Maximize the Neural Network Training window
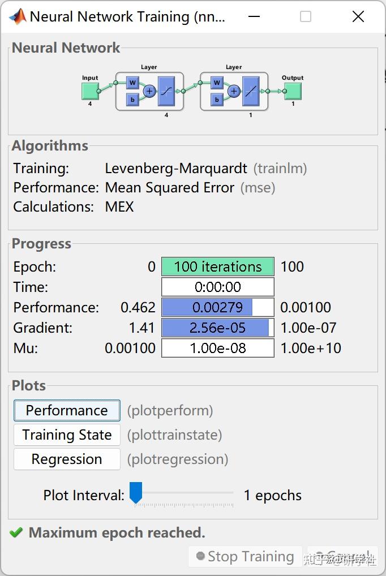The image size is (386, 576). pos(306,16)
